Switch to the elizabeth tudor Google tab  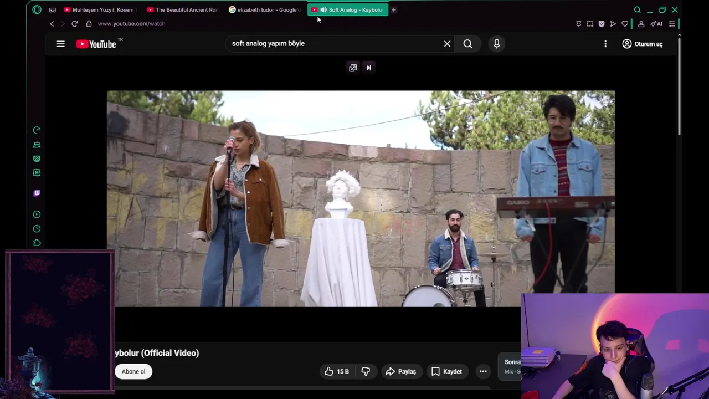[265, 10]
